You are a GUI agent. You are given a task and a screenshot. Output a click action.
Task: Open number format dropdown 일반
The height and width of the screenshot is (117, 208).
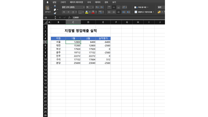tap(161, 7)
